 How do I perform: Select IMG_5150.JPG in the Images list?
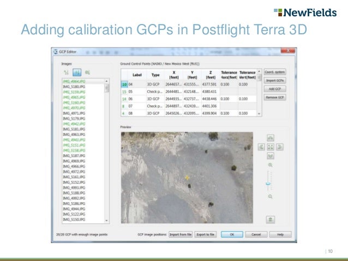point(83,220)
